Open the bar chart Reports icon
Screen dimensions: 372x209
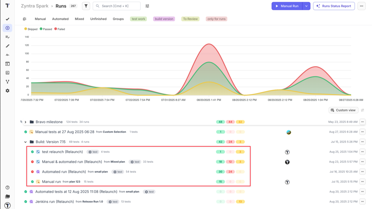pyautogui.click(x=7, y=73)
